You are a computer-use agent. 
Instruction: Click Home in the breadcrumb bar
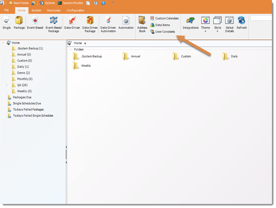(78, 43)
